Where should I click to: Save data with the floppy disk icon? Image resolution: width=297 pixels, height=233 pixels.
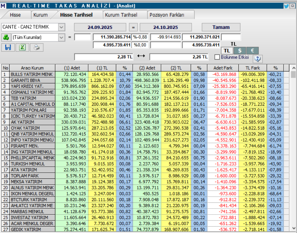(x=8, y=47)
